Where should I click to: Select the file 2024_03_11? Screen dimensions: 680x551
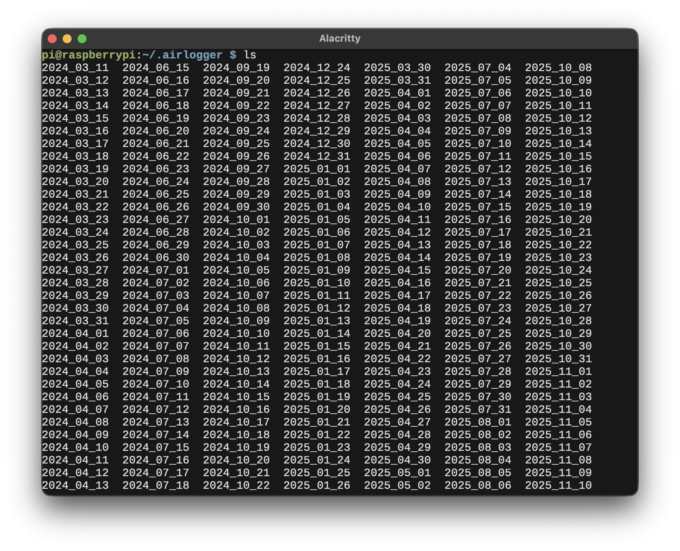click(x=76, y=68)
